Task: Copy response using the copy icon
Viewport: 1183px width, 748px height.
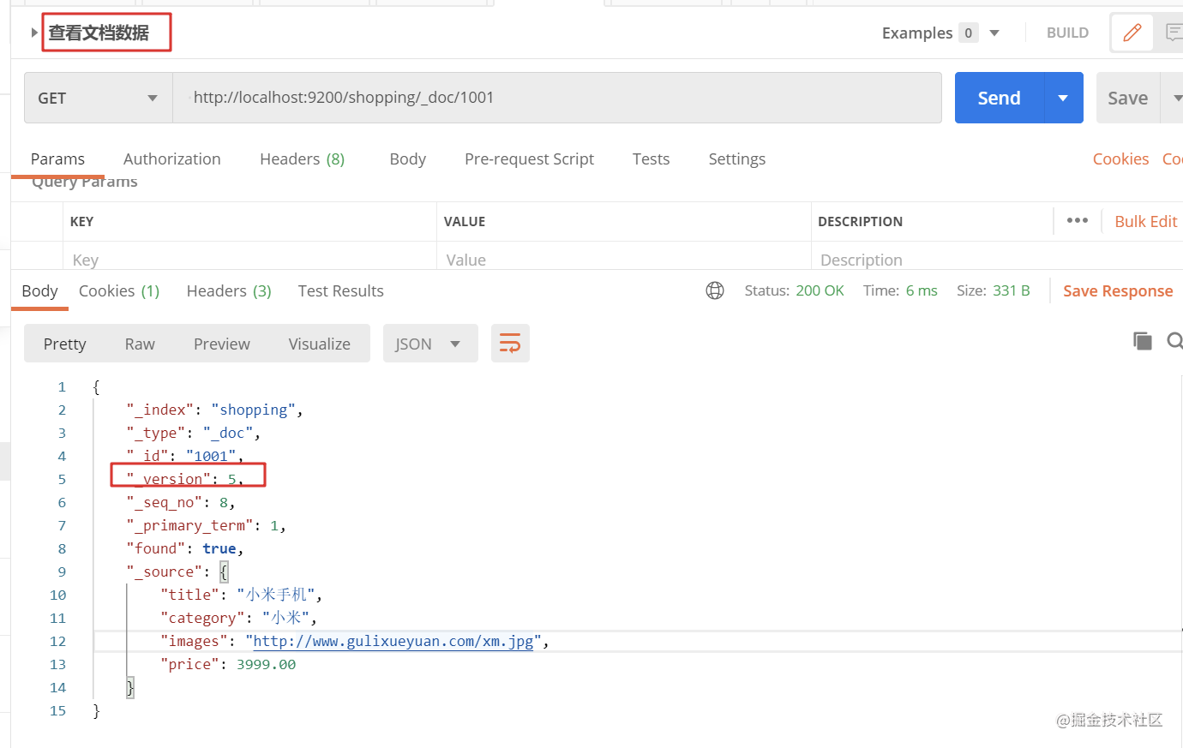Action: pyautogui.click(x=1143, y=341)
